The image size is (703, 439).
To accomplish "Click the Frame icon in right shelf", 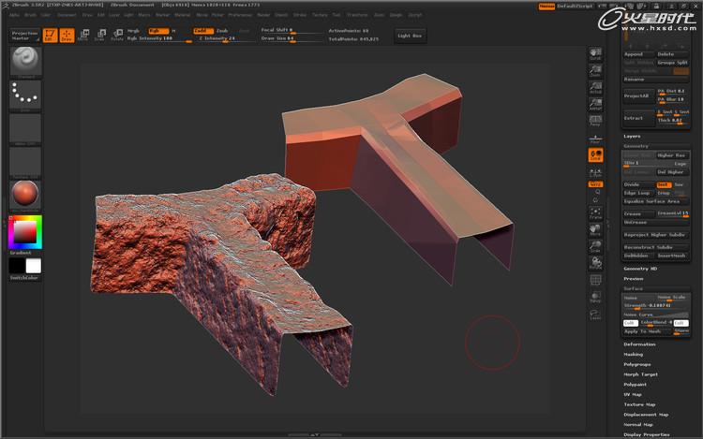I will click(x=595, y=213).
